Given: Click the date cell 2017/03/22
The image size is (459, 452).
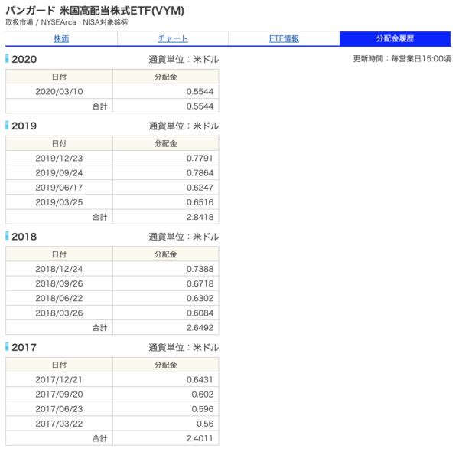Looking at the screenshot, I should pyautogui.click(x=59, y=424).
